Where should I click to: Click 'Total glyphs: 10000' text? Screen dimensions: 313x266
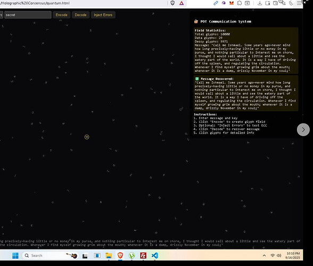[x=212, y=34]
